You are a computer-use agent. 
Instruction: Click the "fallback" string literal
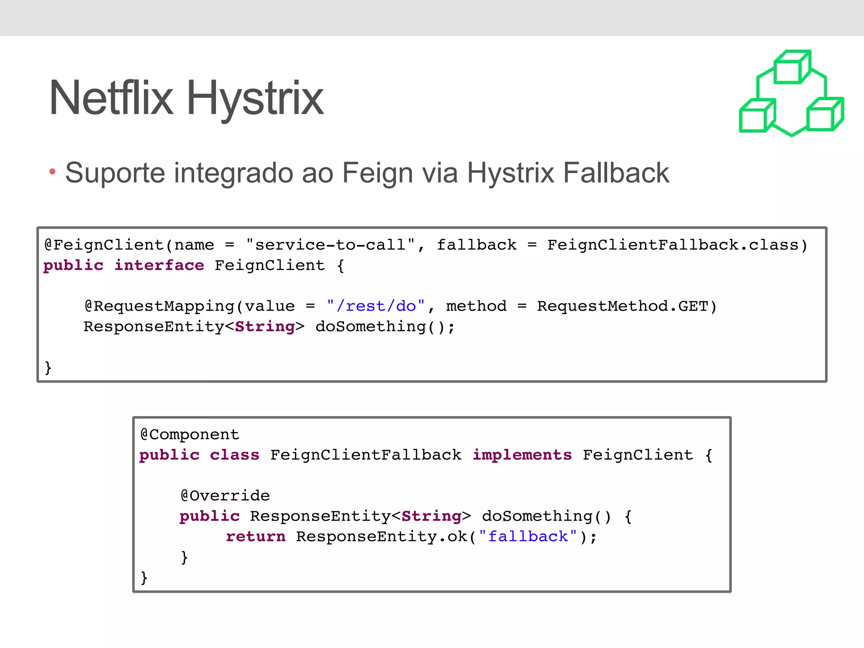pyautogui.click(x=528, y=536)
